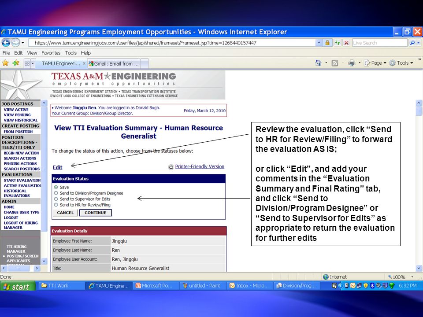Click BEGIN NEW ACTION link
Viewport: 423px width, 317px height.
(x=21, y=153)
